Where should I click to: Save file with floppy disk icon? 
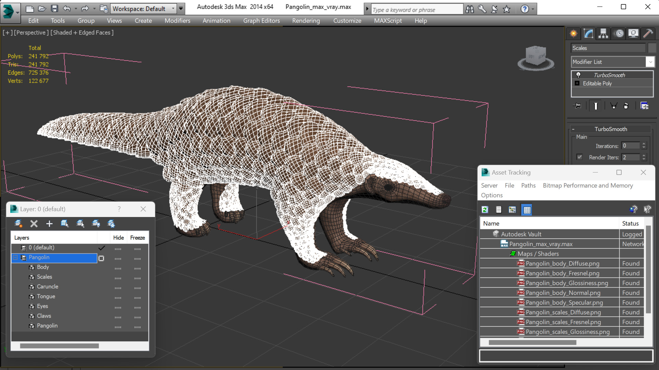tap(54, 9)
